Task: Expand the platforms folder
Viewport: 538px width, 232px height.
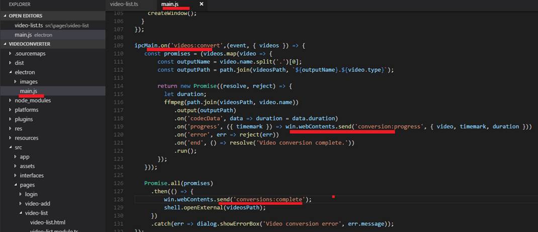Action: (x=26, y=109)
